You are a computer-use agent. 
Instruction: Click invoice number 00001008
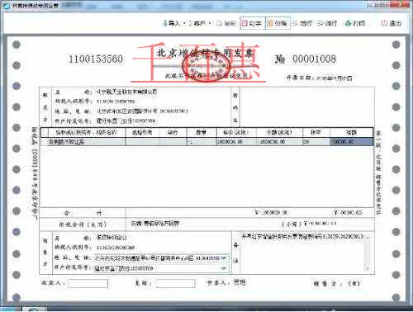click(314, 59)
